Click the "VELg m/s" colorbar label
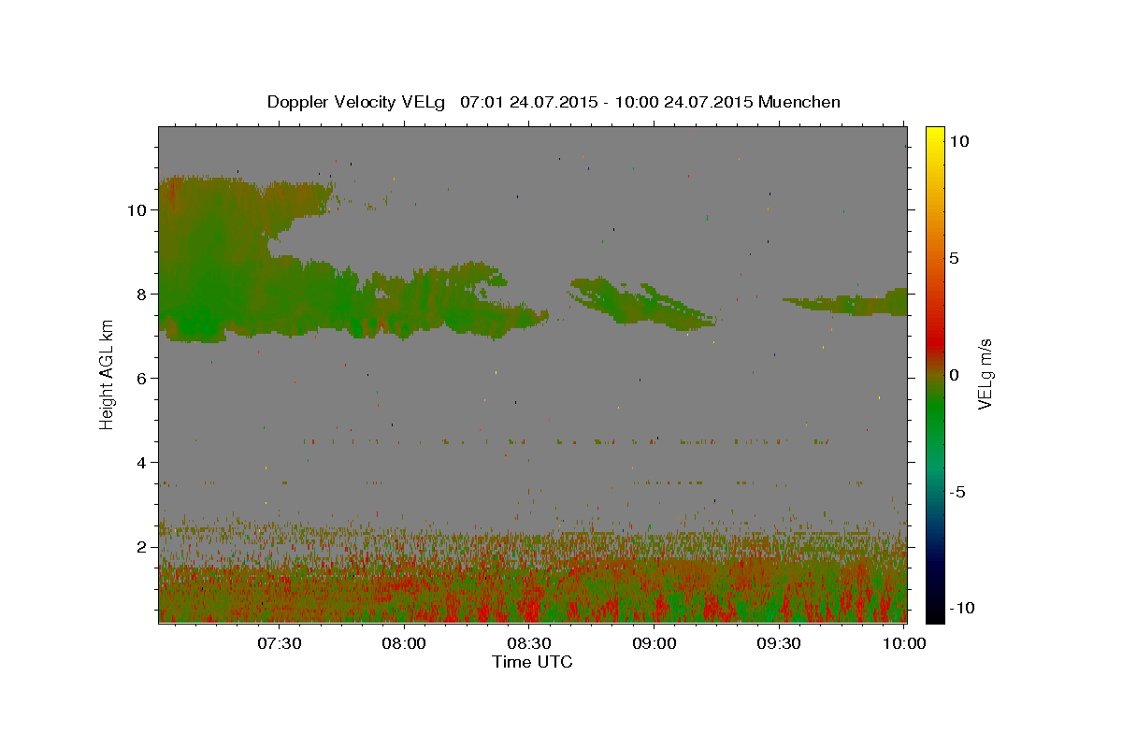The height and width of the screenshot is (748, 1122). click(x=985, y=374)
